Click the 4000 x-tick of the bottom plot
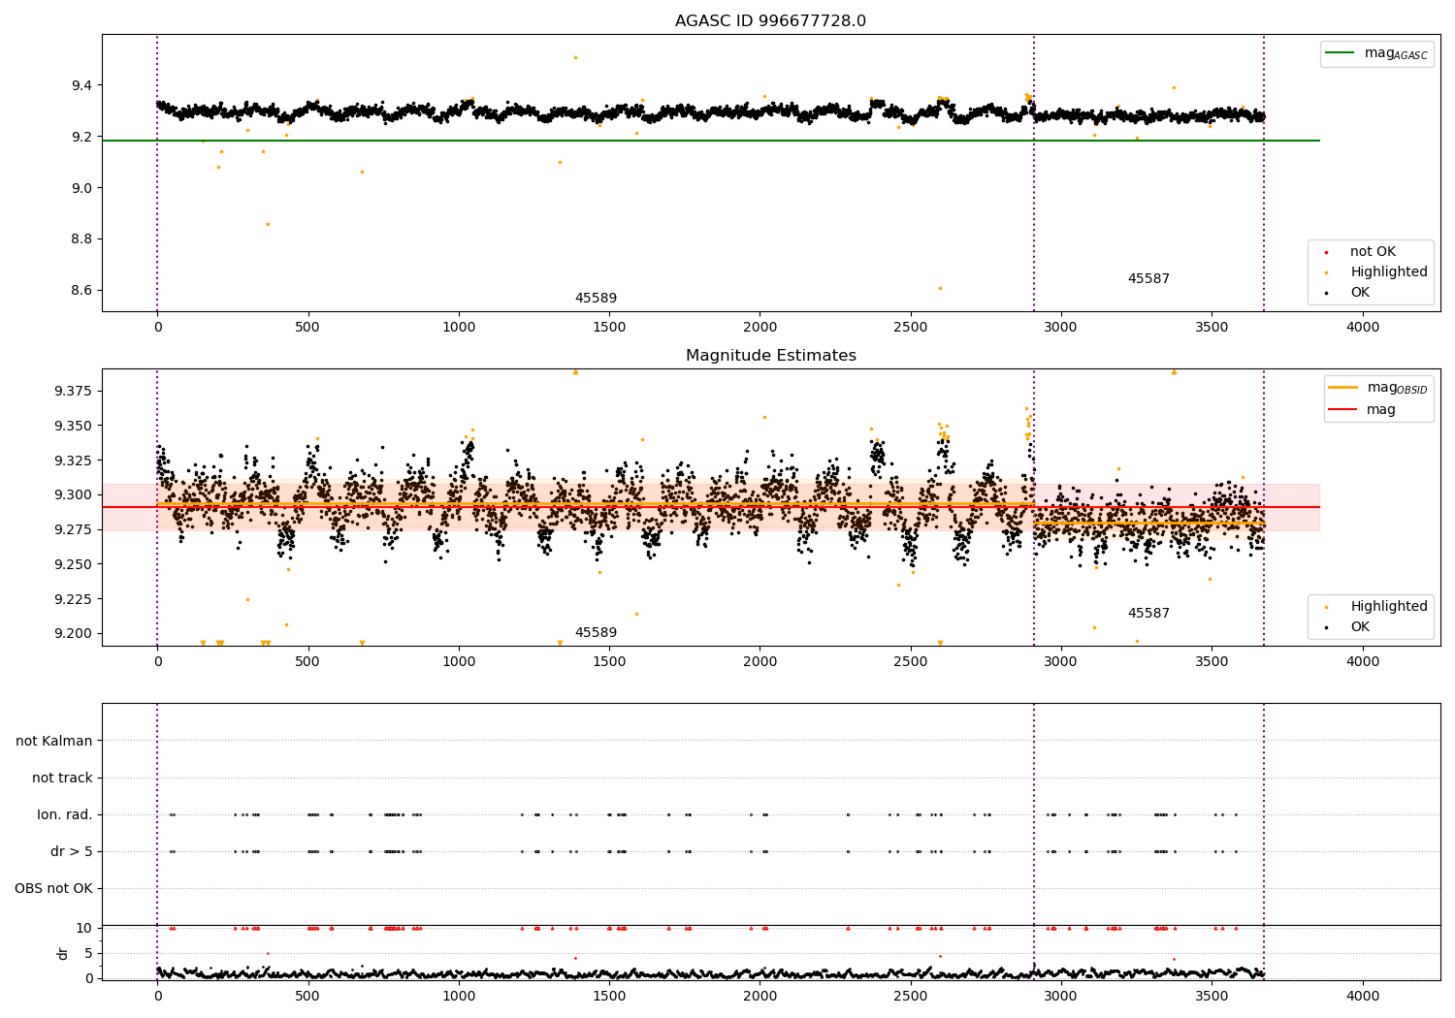This screenshot has height=1018, width=1455. pyautogui.click(x=1363, y=997)
